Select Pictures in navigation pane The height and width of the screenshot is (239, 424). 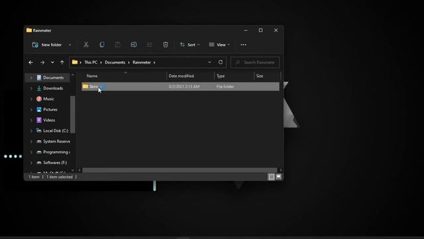point(47,110)
